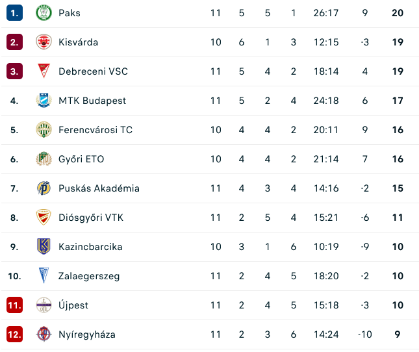
Task: Click the Győri ETO team badge
Action: [44, 159]
